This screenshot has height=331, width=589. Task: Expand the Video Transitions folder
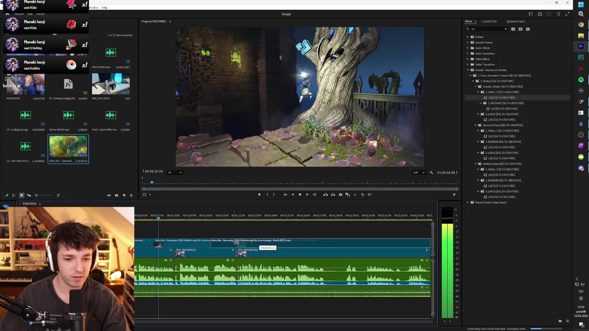pos(468,64)
